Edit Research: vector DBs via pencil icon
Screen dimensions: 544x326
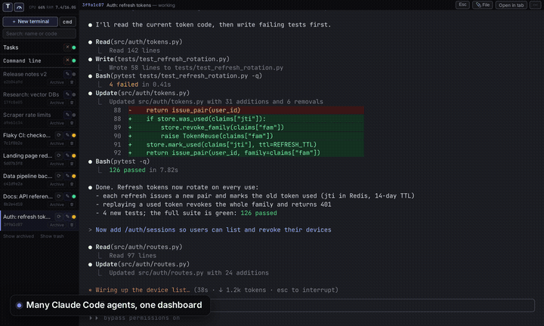67,94
